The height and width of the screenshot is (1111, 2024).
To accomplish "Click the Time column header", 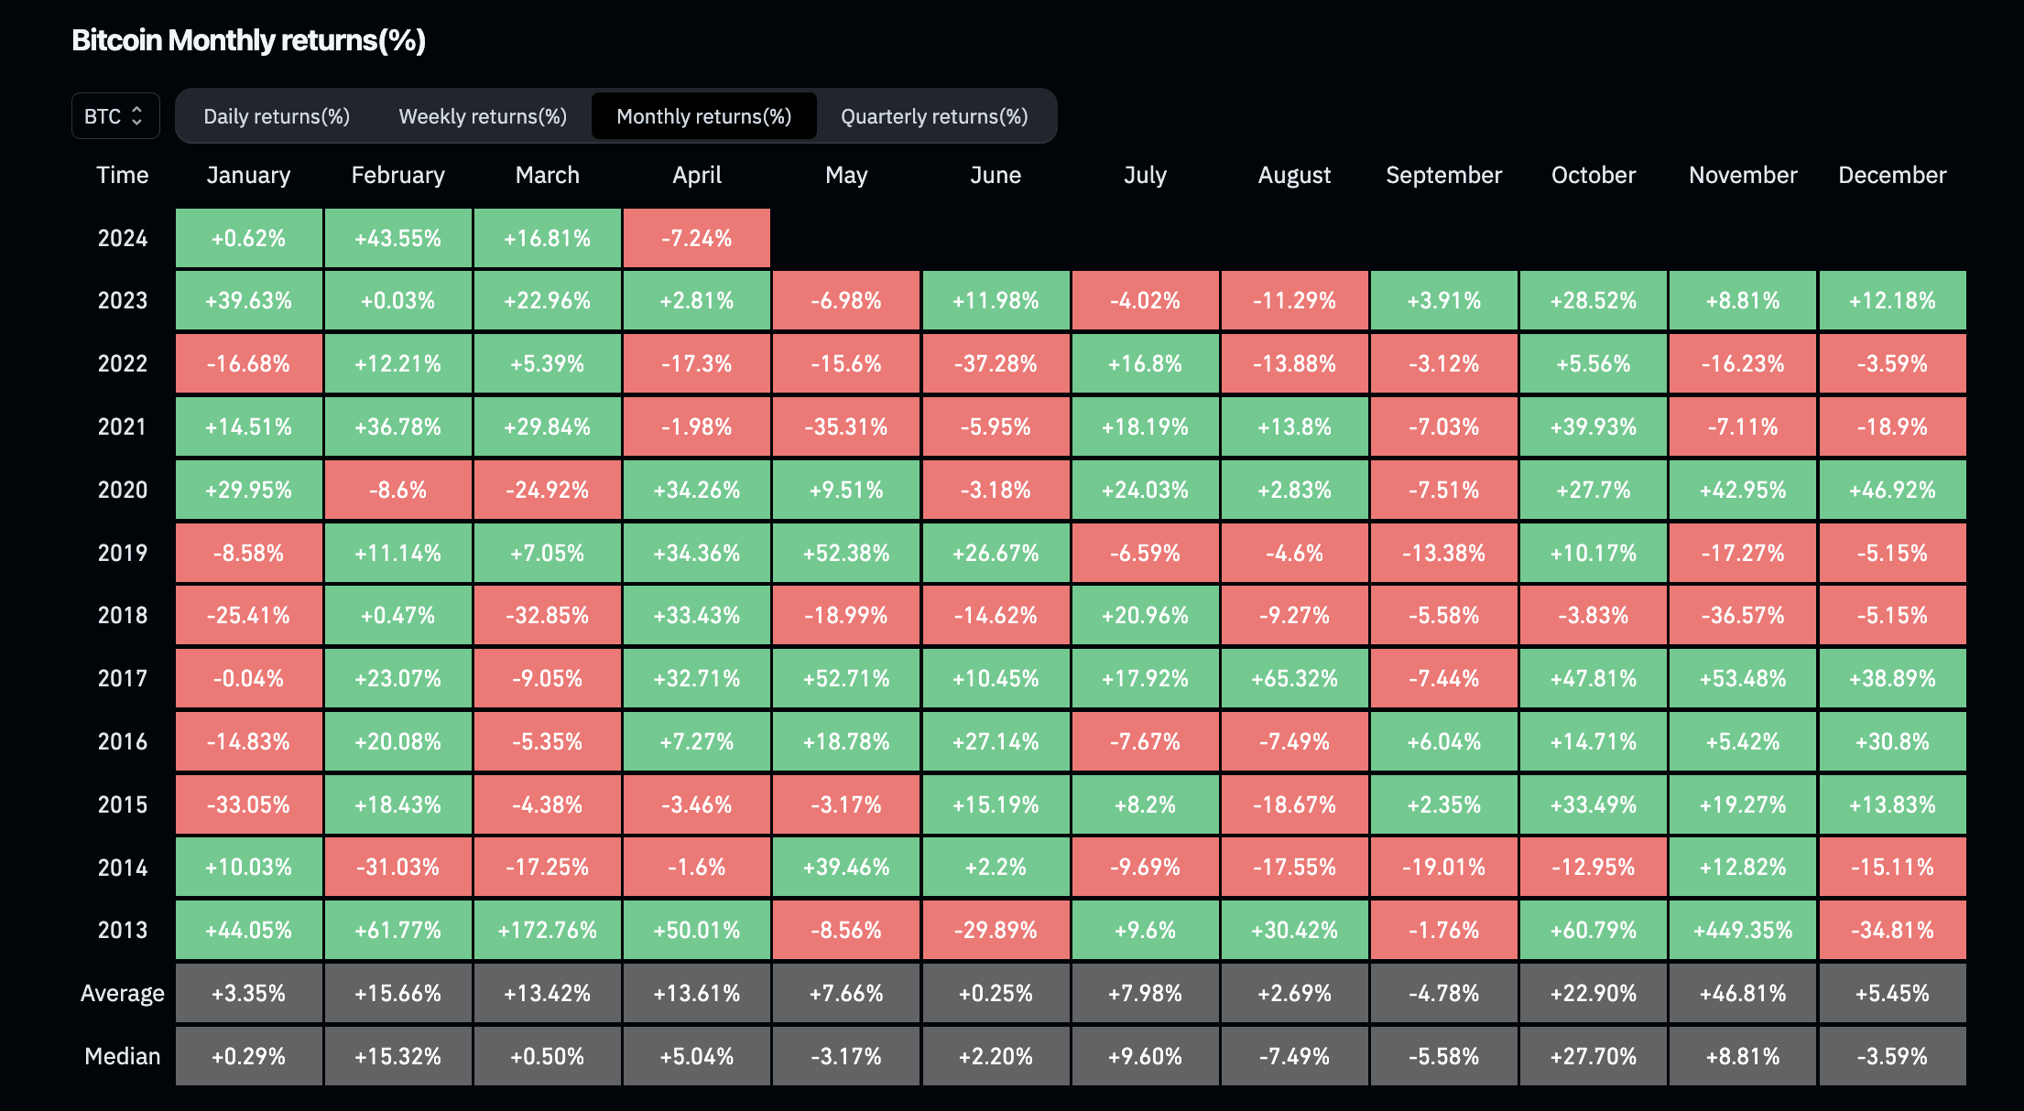I will pos(123,175).
